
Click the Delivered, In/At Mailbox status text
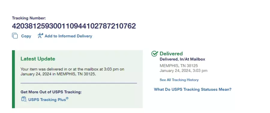coord(182,59)
